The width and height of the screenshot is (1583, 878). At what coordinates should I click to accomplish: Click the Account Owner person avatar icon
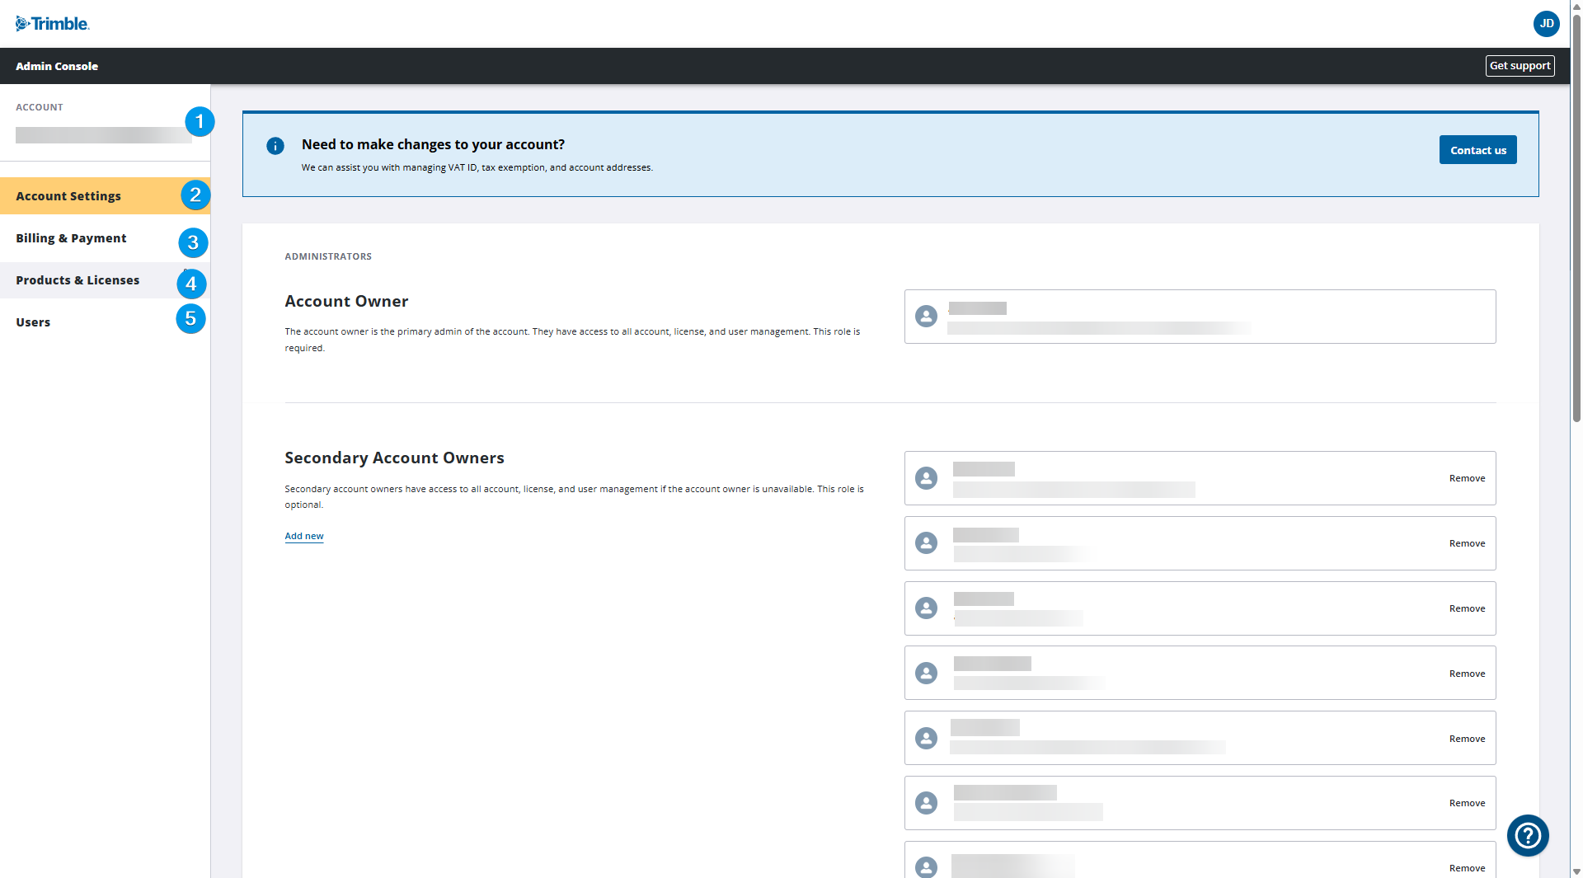[926, 316]
